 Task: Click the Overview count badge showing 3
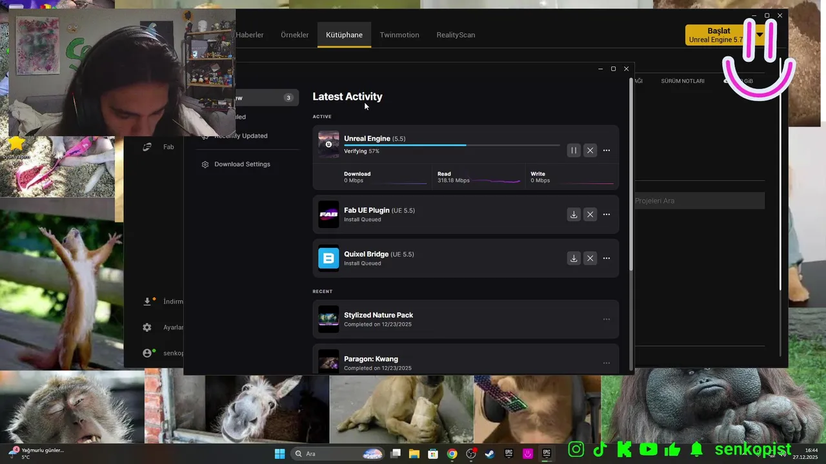click(x=288, y=98)
